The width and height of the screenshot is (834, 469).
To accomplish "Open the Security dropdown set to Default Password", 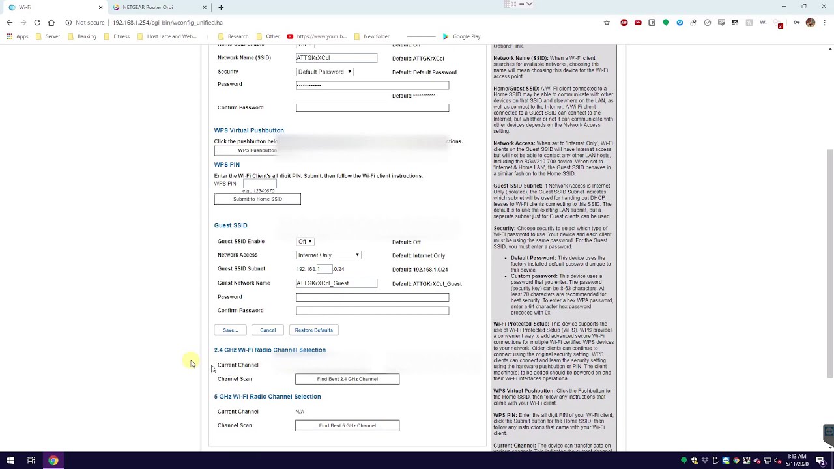I will 324,72.
